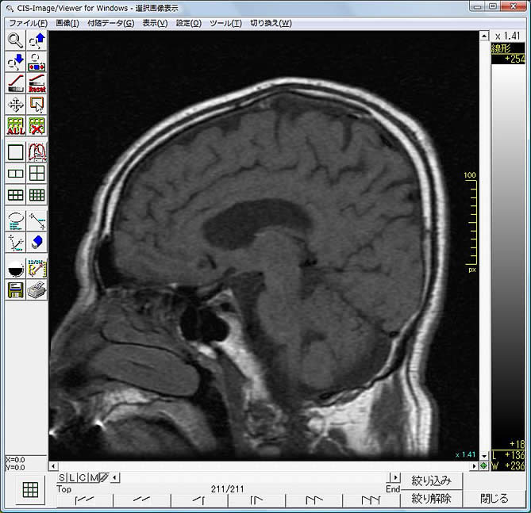Viewport: 531px width, 513px height.
Task: Toggle the L button in the bottom bar
Action: (x=71, y=478)
